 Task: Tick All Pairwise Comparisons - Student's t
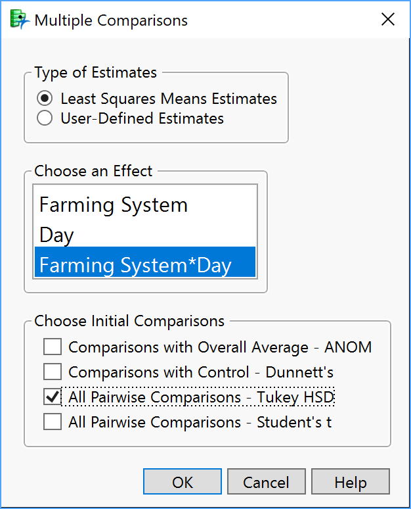pos(53,422)
